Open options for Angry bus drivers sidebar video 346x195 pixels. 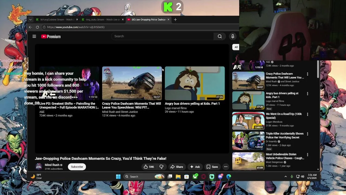tap(307, 94)
